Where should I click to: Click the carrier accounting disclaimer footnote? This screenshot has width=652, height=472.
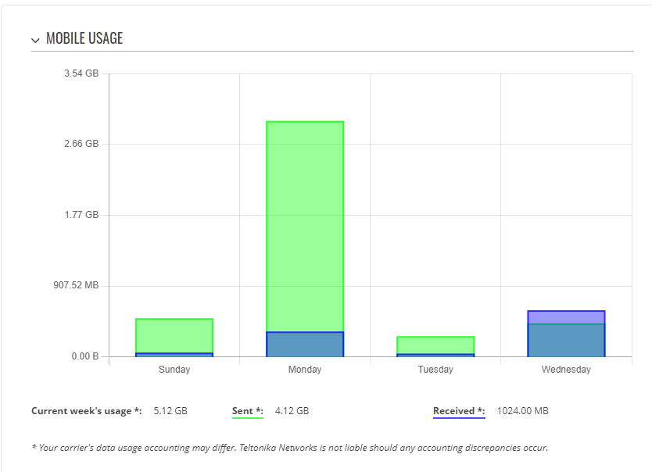click(x=289, y=448)
